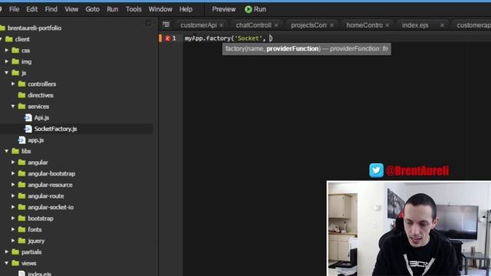Collapse the views folder

7,263
